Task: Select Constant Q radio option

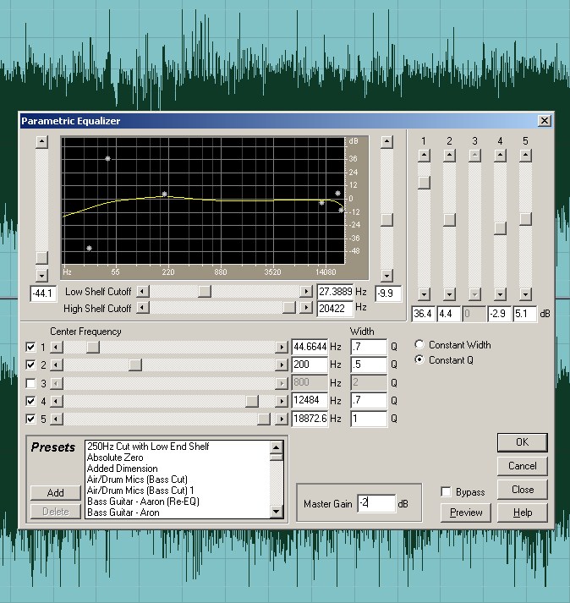Action: [420, 360]
